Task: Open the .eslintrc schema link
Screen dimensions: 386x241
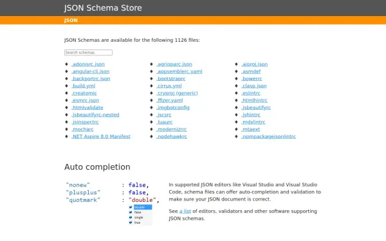Action: point(251,93)
